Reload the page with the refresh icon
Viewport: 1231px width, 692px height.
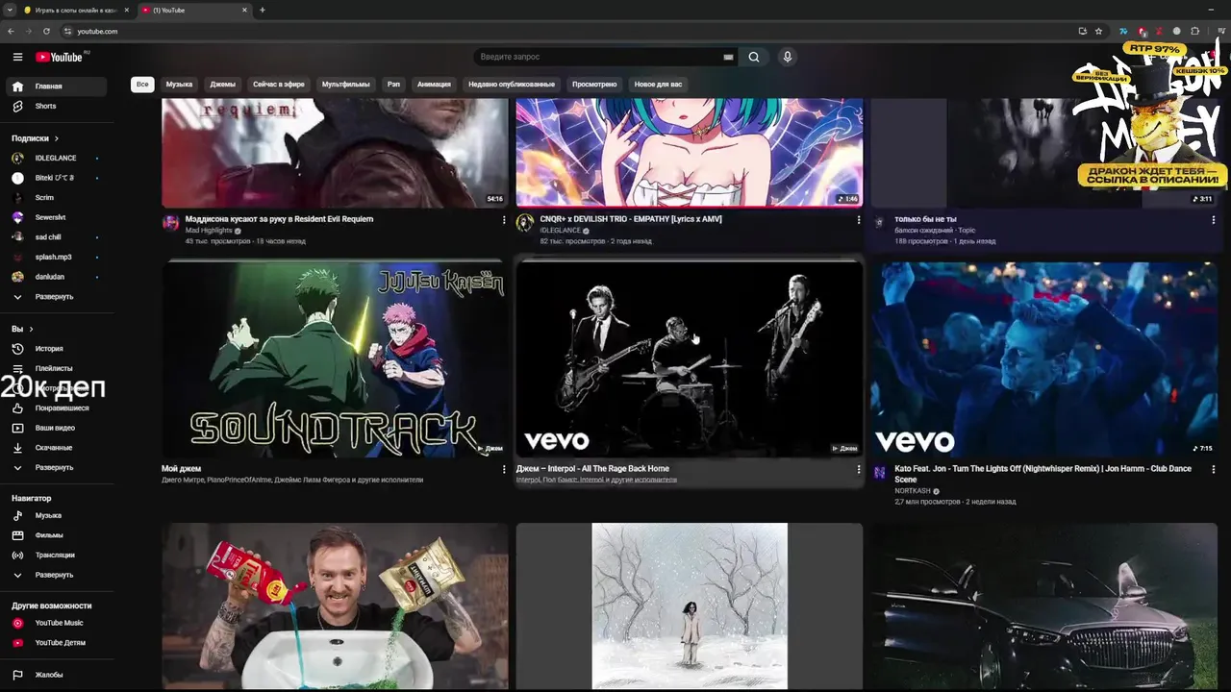tap(46, 31)
